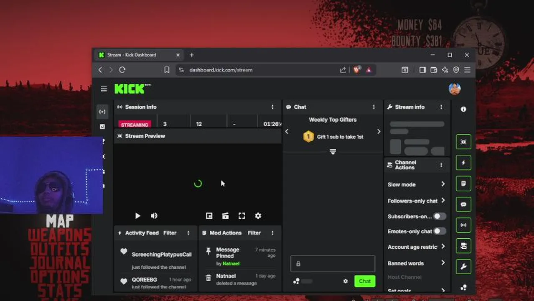The height and width of the screenshot is (301, 534).
Task: Open Activity Feed three-dot menu
Action: [188, 233]
